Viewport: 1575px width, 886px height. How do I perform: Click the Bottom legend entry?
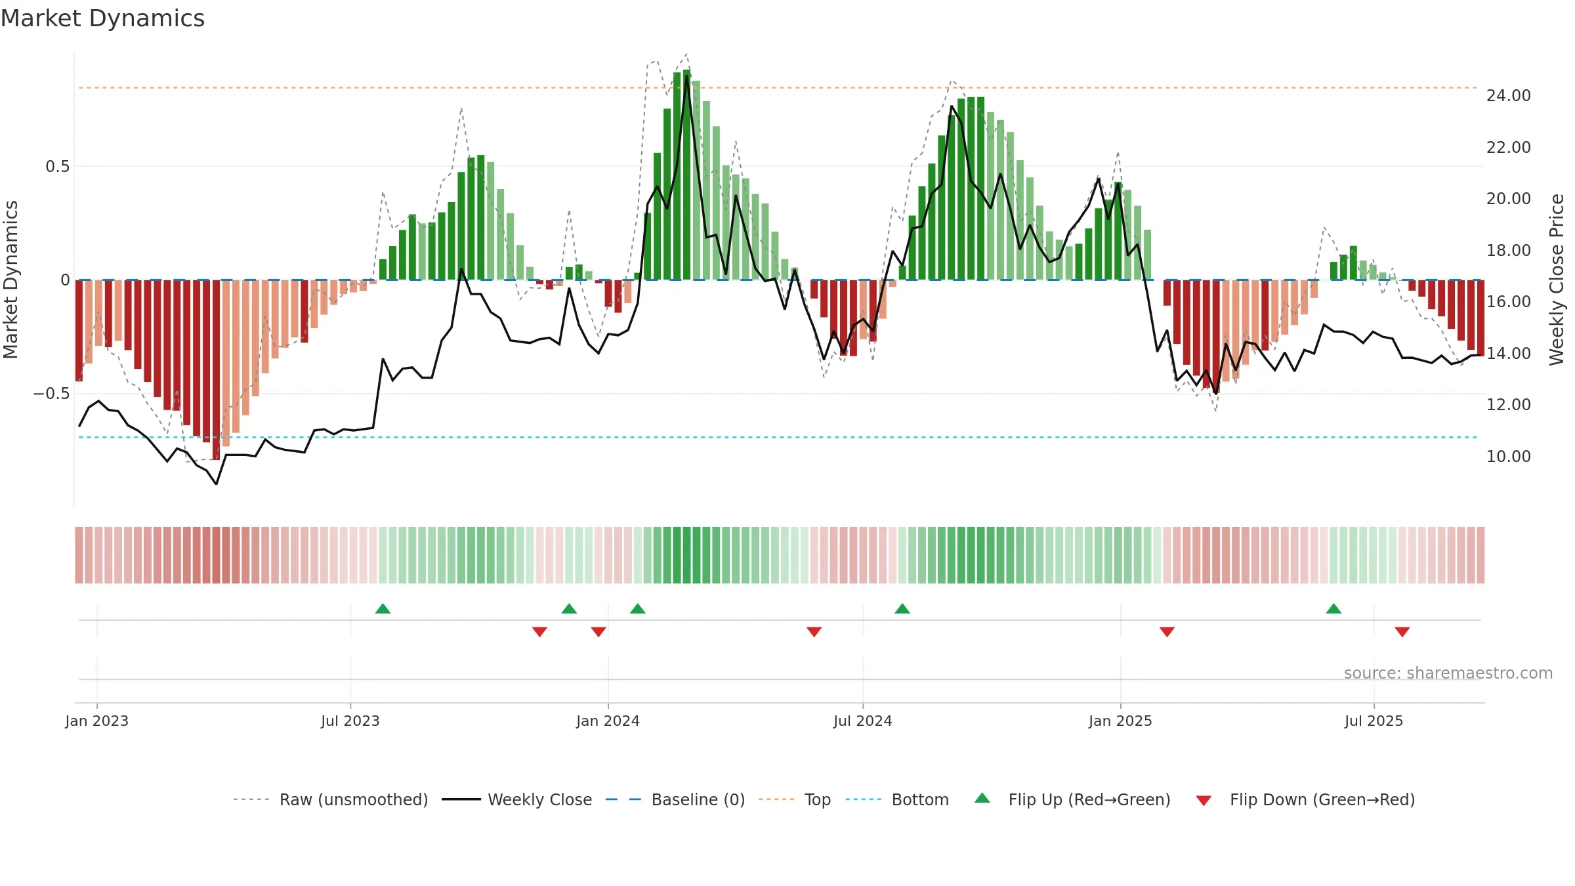click(x=897, y=799)
